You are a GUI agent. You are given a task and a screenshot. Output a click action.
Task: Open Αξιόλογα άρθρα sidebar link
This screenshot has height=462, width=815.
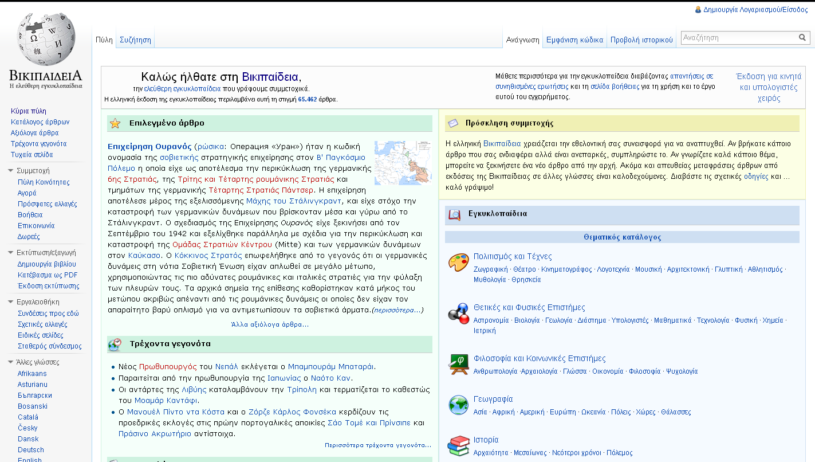click(34, 133)
